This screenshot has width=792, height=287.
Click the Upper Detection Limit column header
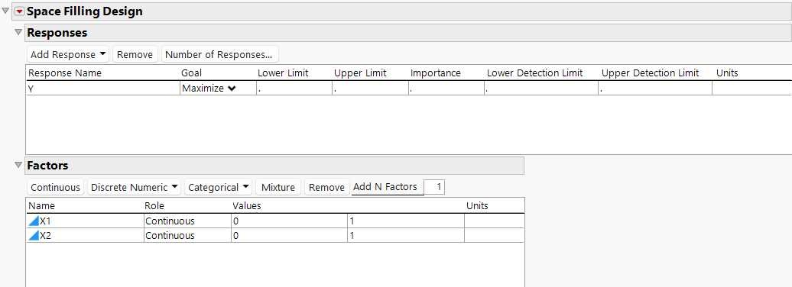650,73
